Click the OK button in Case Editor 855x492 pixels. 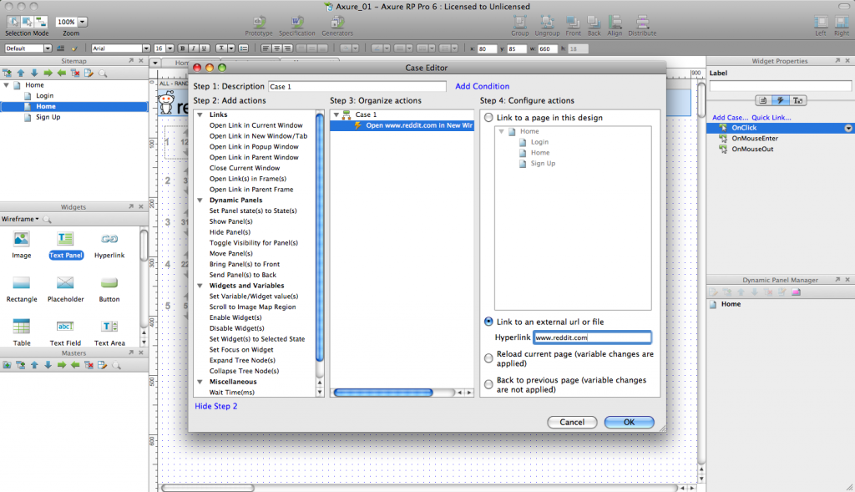[629, 422]
